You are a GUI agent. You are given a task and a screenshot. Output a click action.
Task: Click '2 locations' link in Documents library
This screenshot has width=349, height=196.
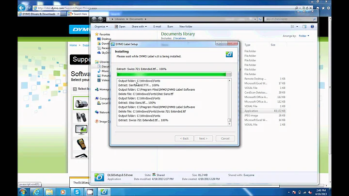(179, 38)
